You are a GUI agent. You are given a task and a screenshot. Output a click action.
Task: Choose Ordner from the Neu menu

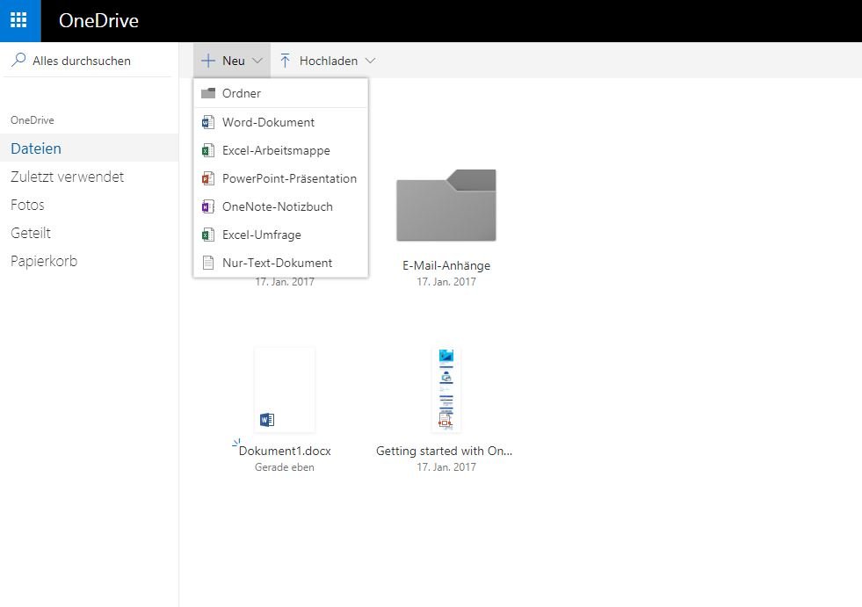pyautogui.click(x=281, y=93)
